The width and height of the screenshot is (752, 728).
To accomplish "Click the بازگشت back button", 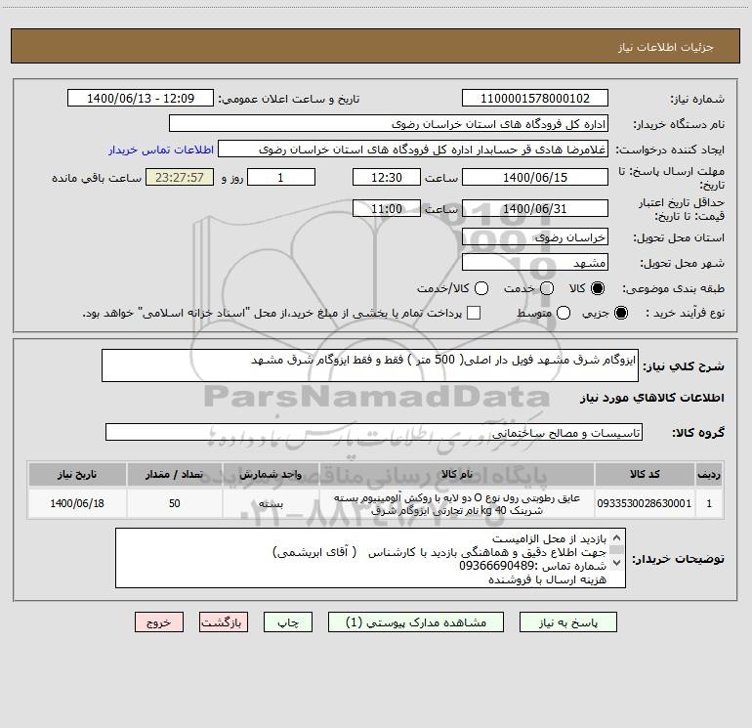I will [224, 622].
